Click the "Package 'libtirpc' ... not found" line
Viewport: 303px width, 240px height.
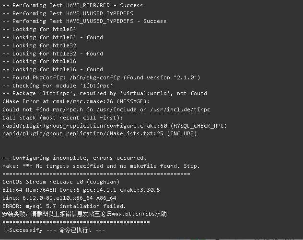[105, 93]
